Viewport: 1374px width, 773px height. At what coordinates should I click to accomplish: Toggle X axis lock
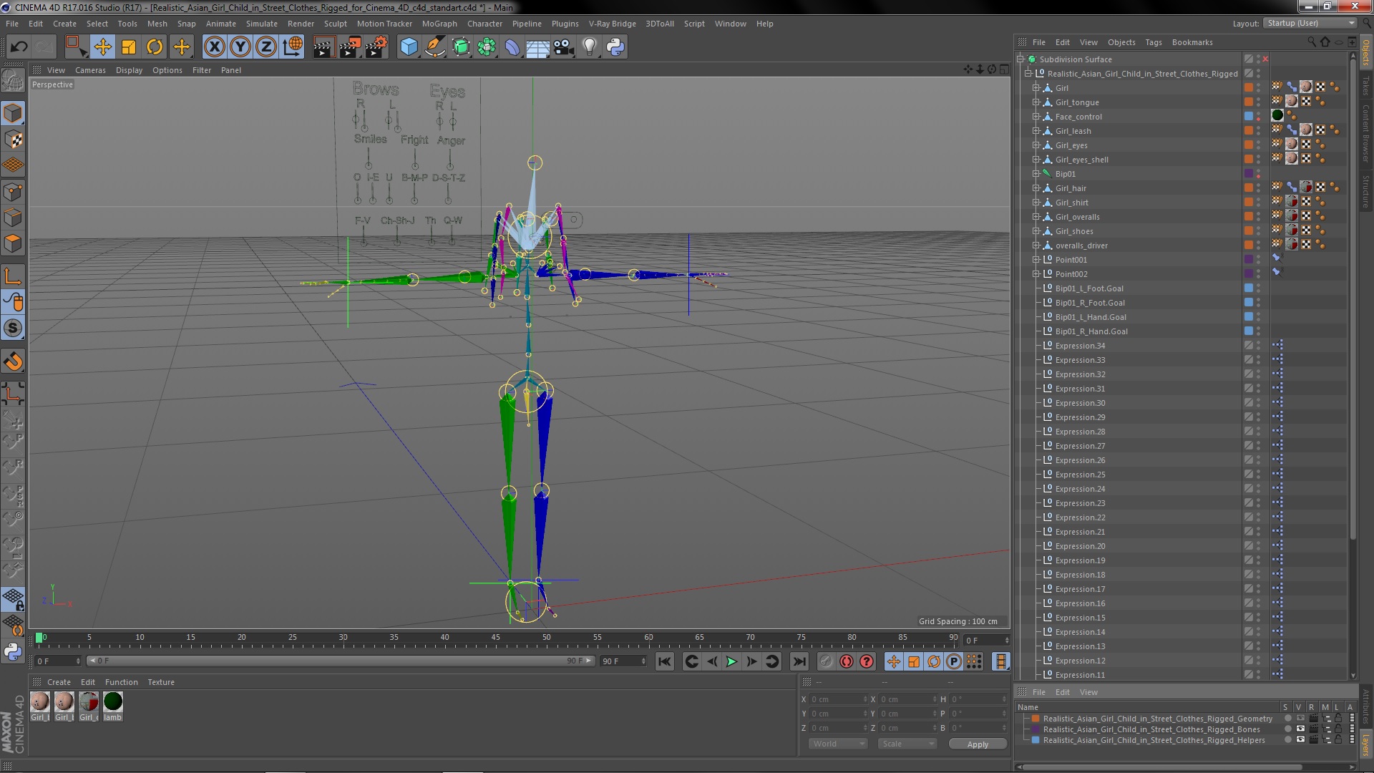pos(214,47)
